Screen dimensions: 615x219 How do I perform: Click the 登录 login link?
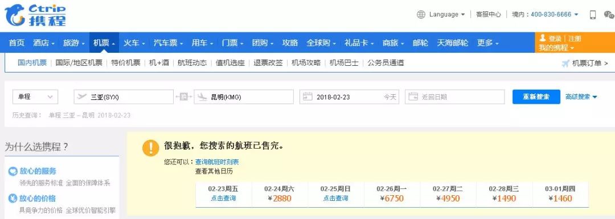tap(555, 39)
